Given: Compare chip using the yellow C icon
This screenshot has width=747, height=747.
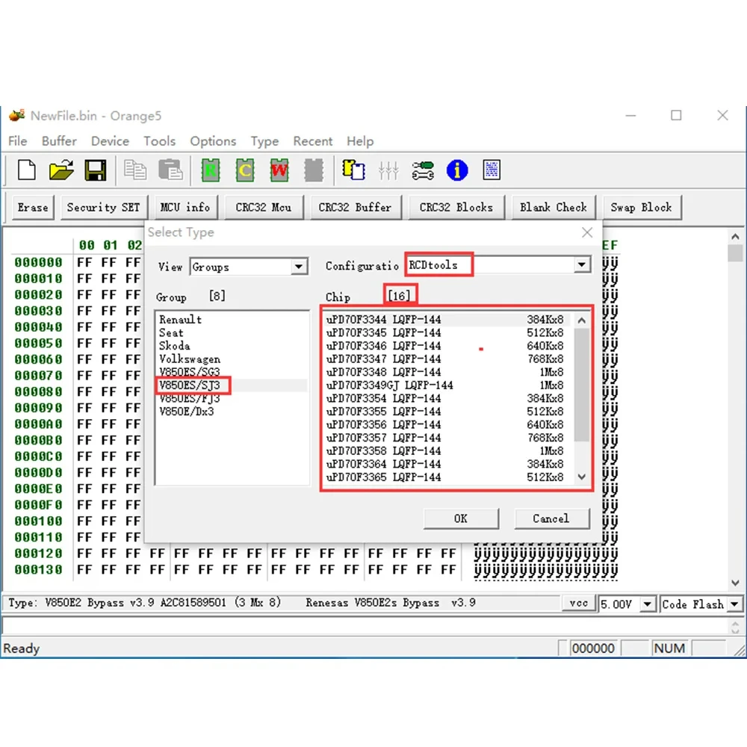Looking at the screenshot, I should 245,170.
